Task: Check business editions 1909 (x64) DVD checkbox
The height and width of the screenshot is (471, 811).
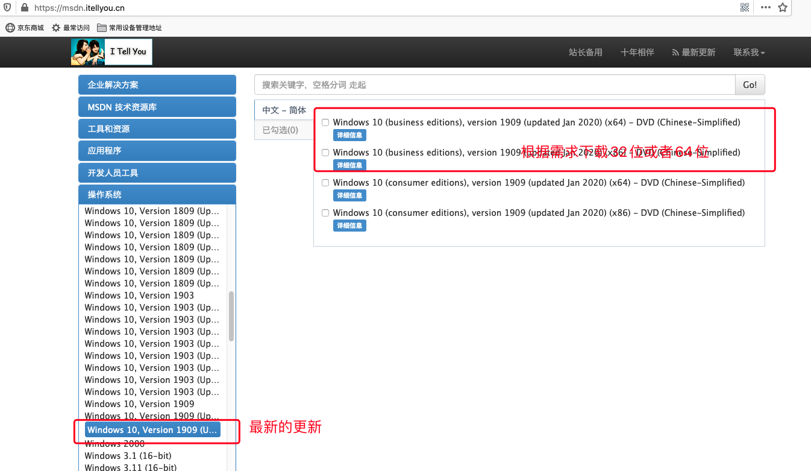Action: click(325, 122)
